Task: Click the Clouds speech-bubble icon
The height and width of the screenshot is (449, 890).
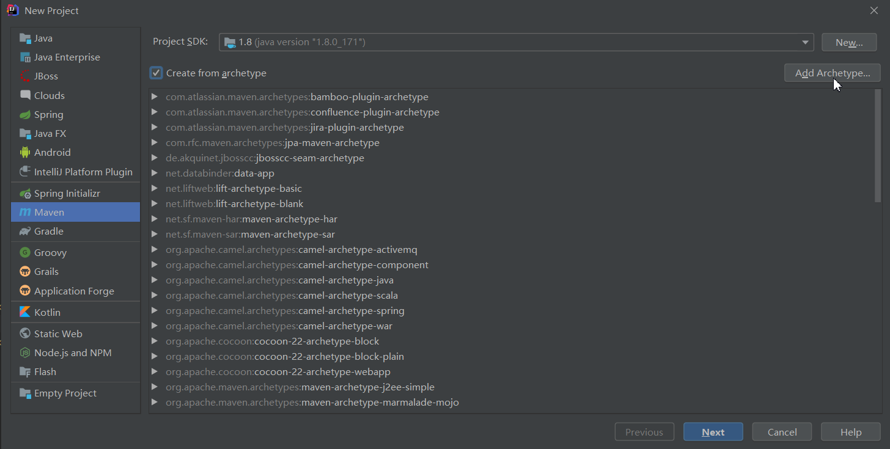Action: pyautogui.click(x=25, y=95)
